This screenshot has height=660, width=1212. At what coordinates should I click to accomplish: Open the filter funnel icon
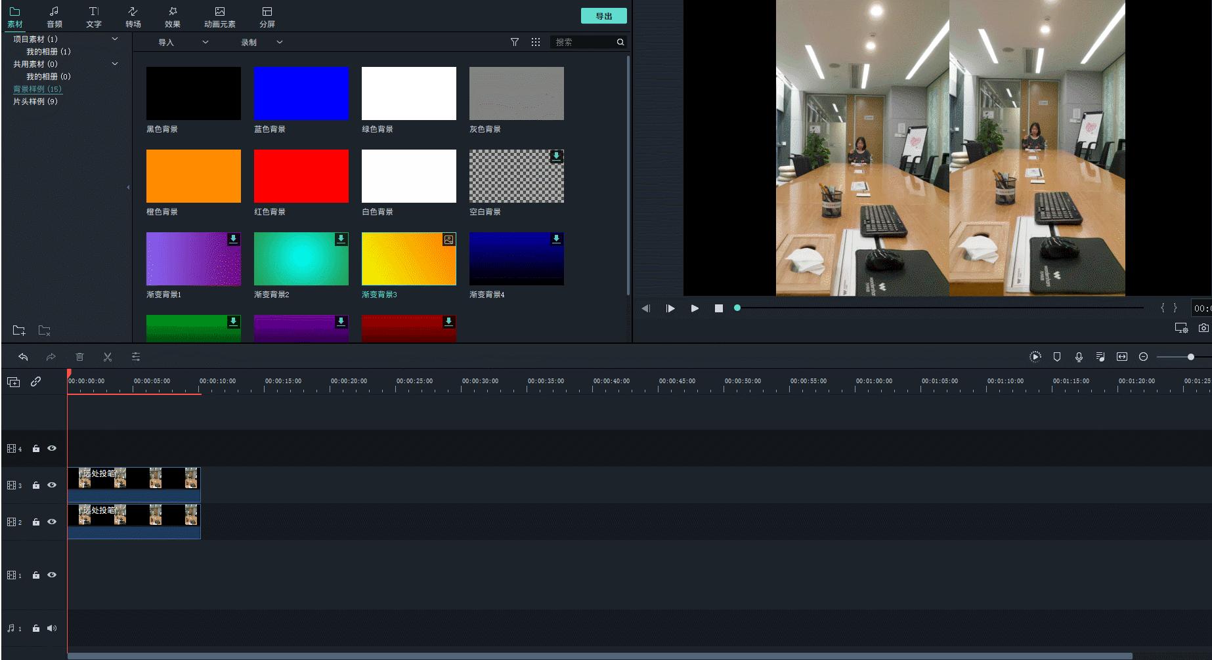[515, 42]
